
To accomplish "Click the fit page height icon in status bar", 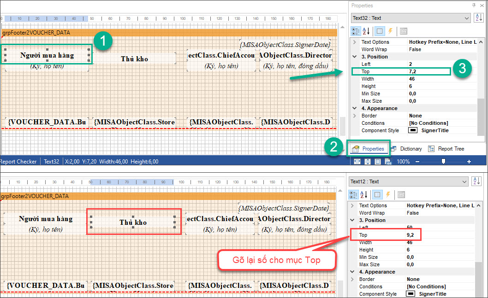I will click(x=368, y=162).
